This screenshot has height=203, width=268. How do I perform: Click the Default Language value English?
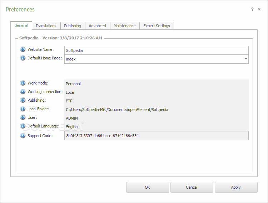tap(71, 127)
